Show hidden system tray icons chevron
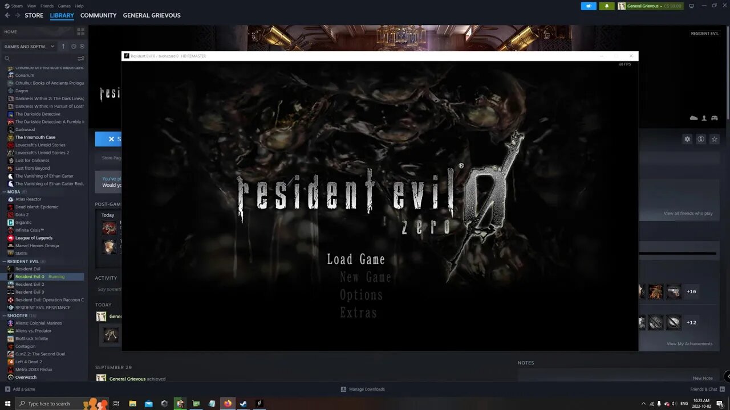The image size is (730, 410). pos(644,404)
